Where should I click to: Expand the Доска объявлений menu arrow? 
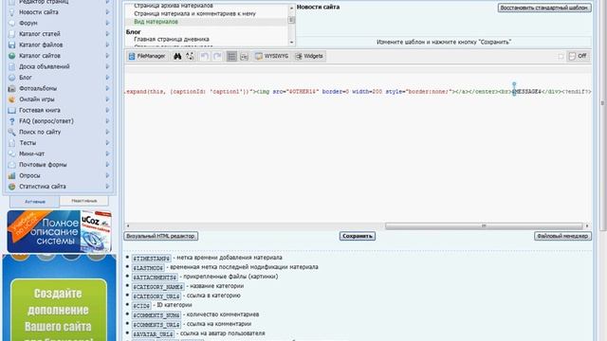click(107, 66)
